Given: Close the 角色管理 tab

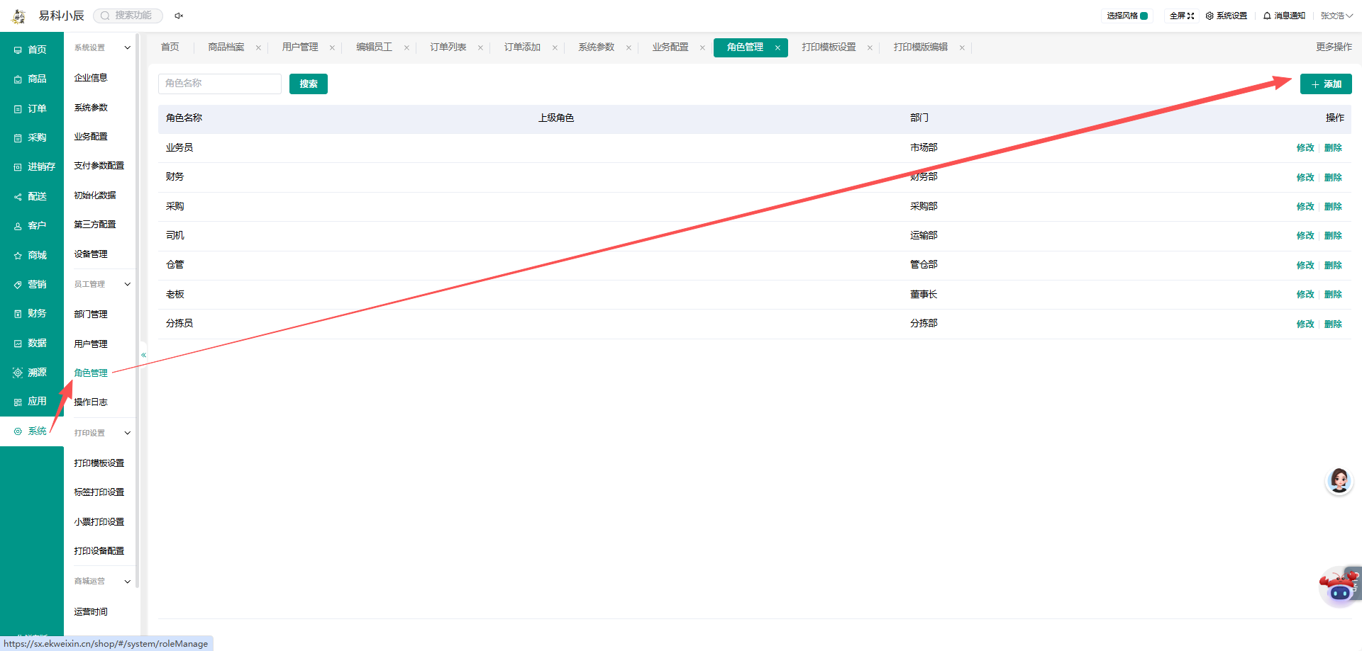Looking at the screenshot, I should [x=777, y=47].
